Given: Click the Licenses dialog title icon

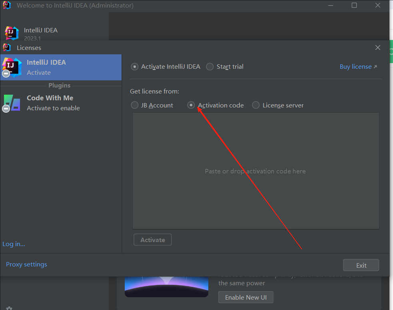Looking at the screenshot, I should pos(7,47).
